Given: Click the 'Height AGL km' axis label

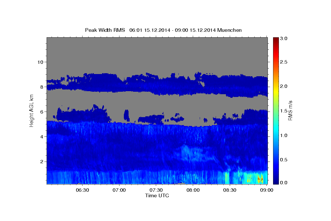Looking at the screenshot, I should point(31,110).
